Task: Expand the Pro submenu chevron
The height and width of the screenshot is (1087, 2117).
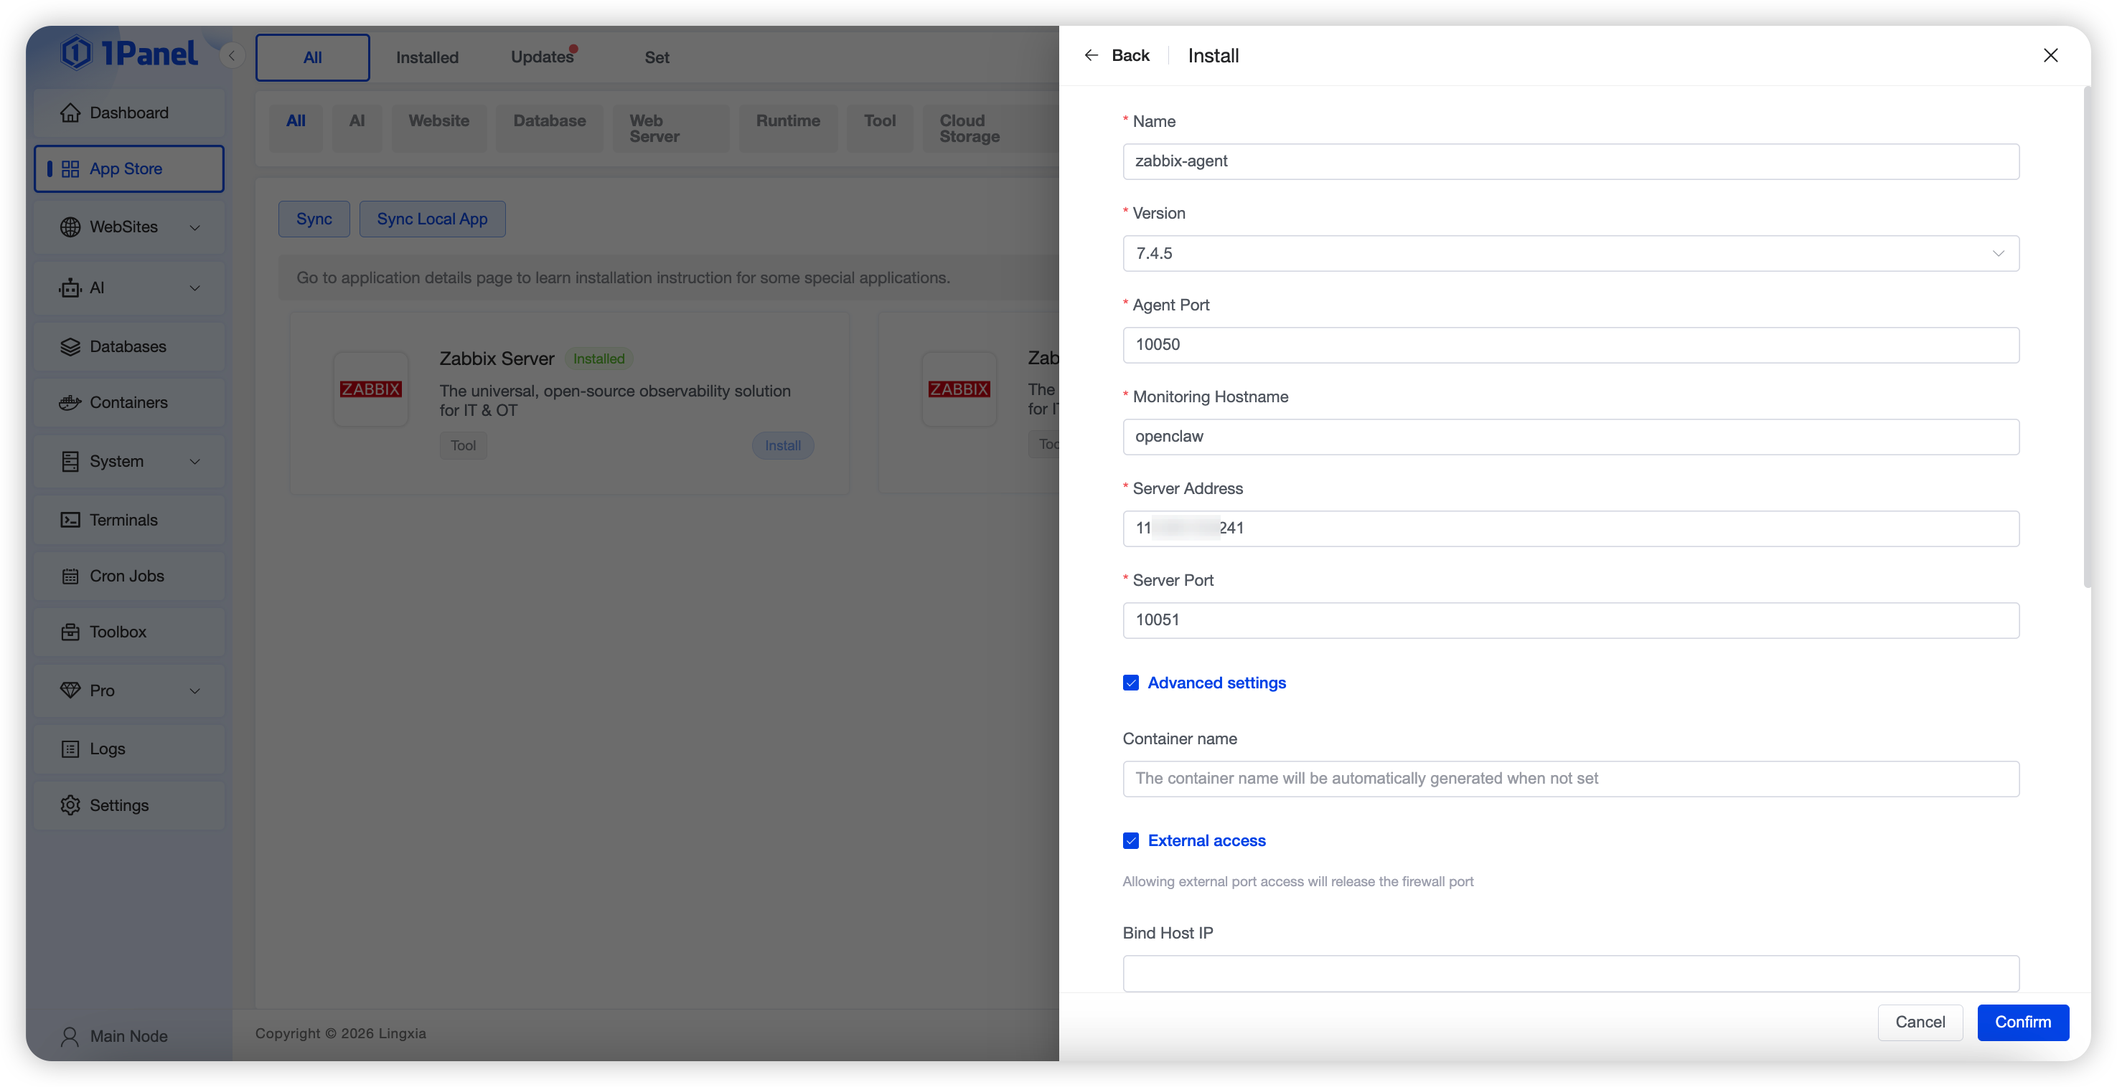Action: [194, 690]
